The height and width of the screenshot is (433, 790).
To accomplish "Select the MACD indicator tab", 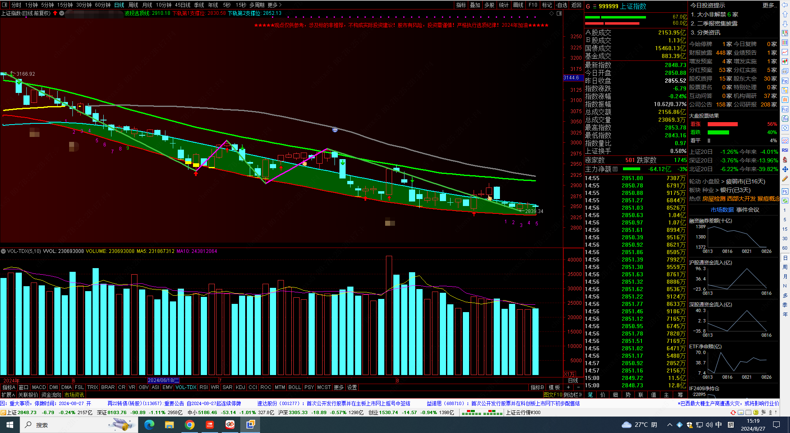I will click(x=39, y=387).
